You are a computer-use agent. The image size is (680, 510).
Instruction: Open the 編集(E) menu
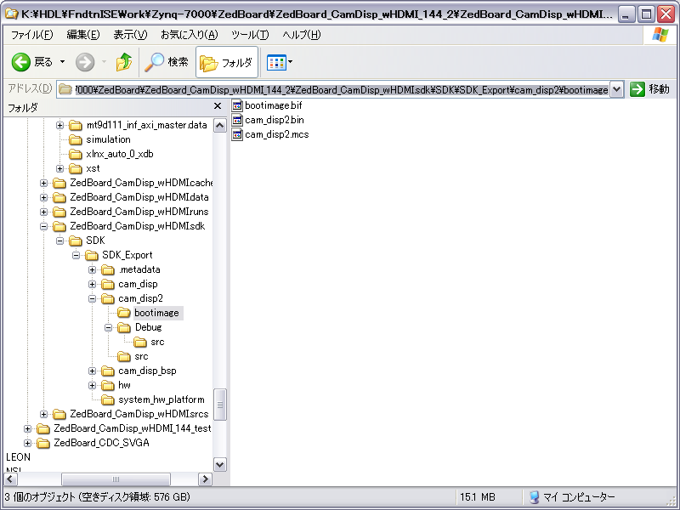coord(82,35)
